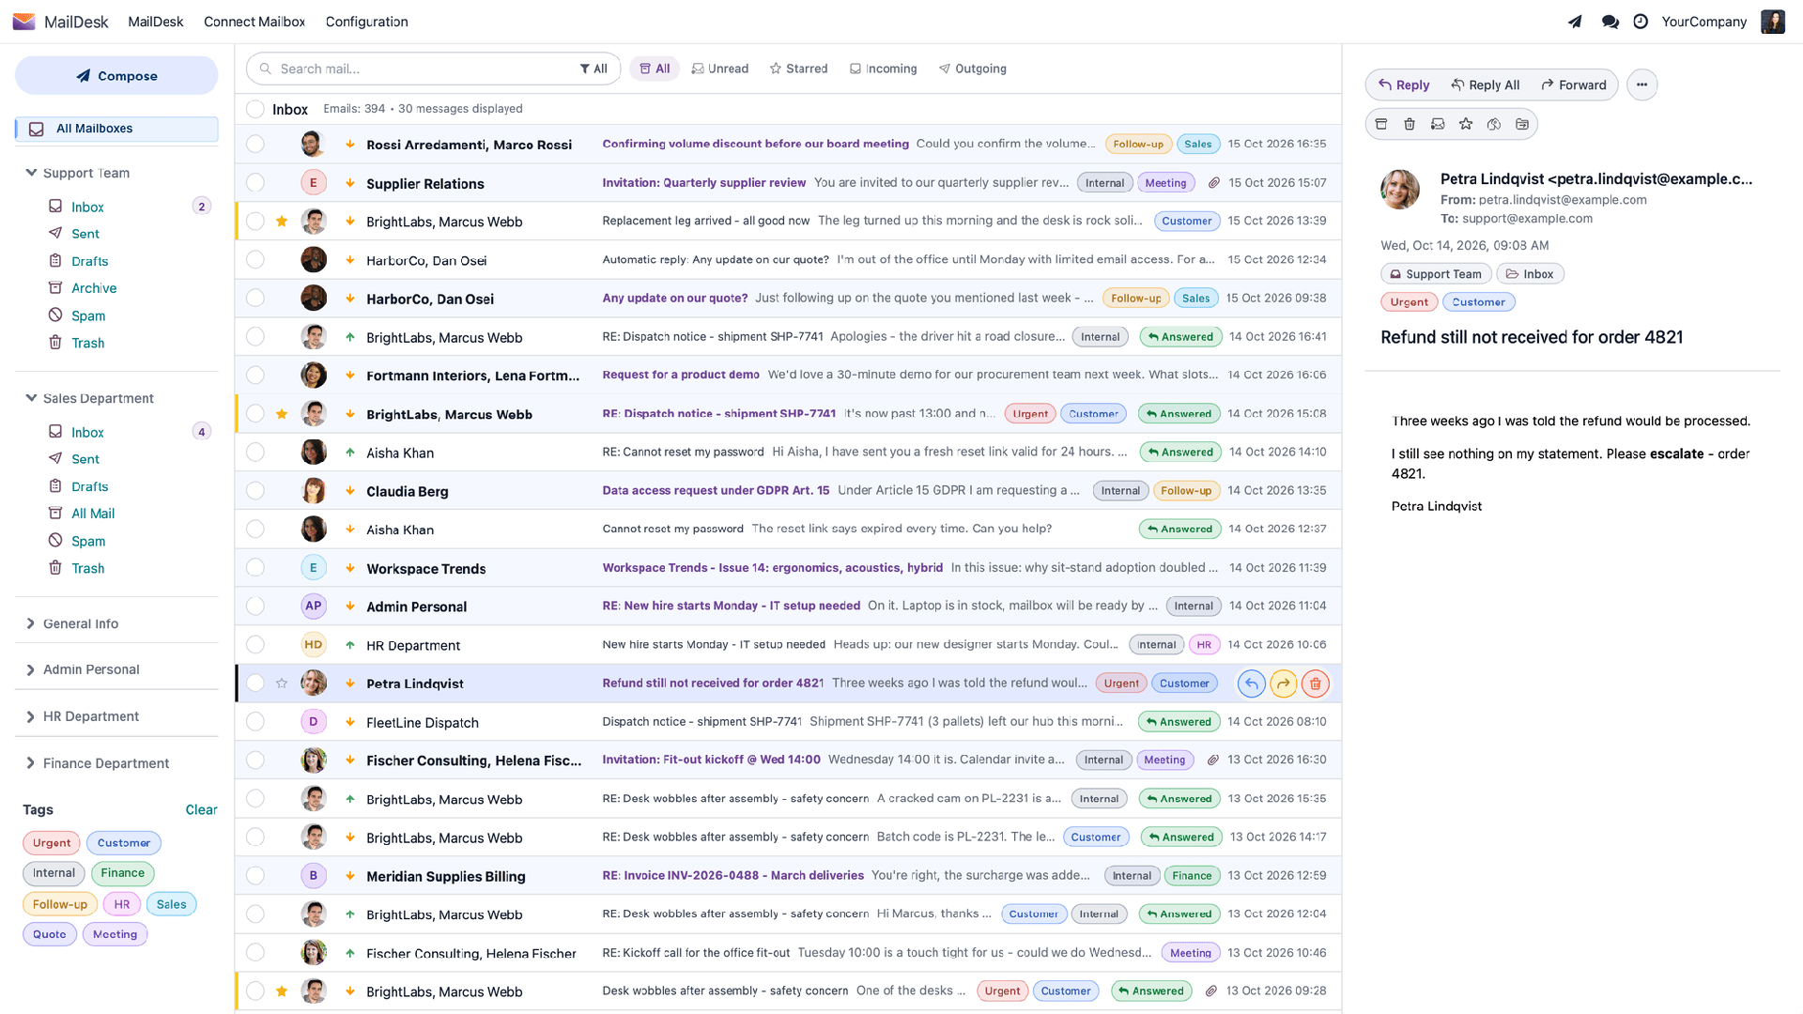Switch to the Unread filter tab
This screenshot has height=1014, width=1803.
tap(720, 69)
